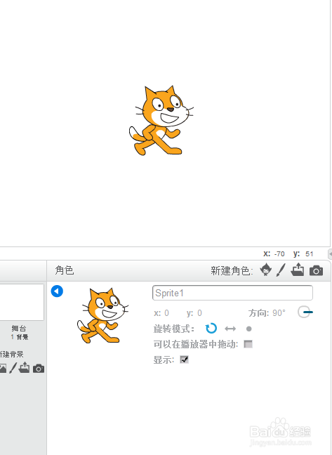Click the 方向: 90° direction value
This screenshot has width=332, height=455.
(x=267, y=313)
